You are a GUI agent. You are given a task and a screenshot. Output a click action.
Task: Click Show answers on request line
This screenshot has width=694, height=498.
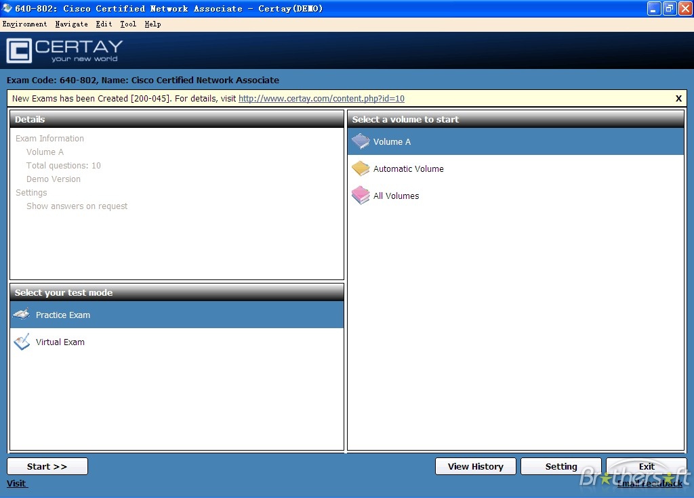77,206
